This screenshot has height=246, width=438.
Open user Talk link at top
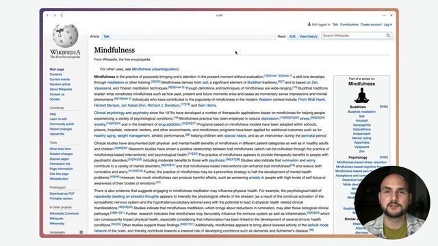coord(335,25)
